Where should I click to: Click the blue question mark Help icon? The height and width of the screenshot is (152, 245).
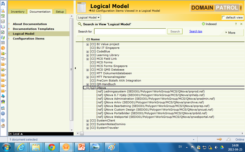pyautogui.click(x=3, y=120)
